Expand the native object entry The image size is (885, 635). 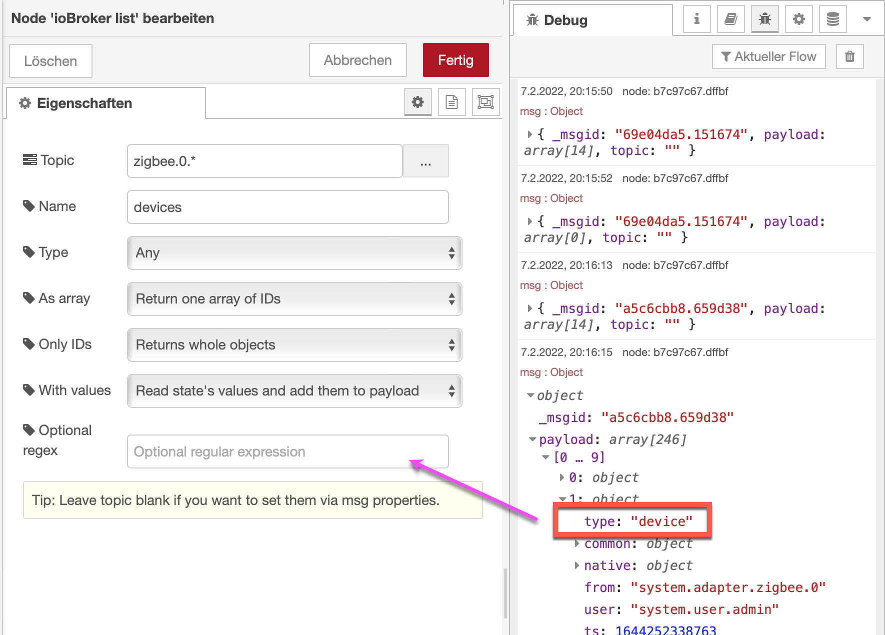[x=577, y=565]
